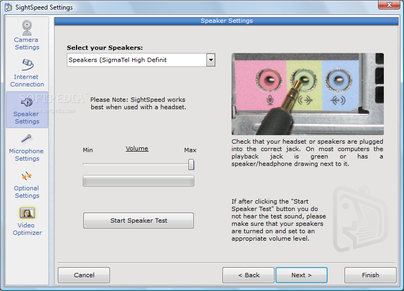This screenshot has height=291, width=404.
Task: Go back with the < Back button
Action: [248, 275]
